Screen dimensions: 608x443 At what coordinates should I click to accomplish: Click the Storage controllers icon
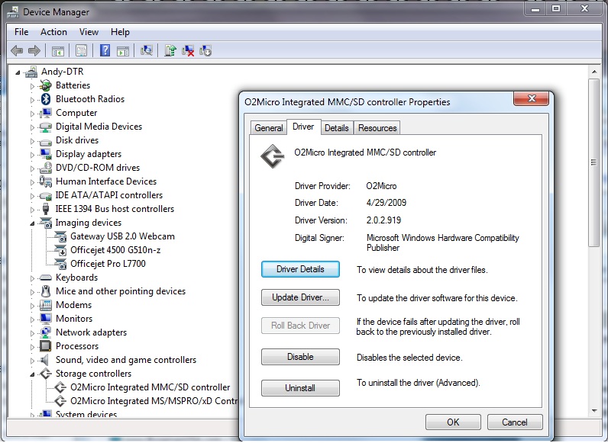pyautogui.click(x=46, y=374)
